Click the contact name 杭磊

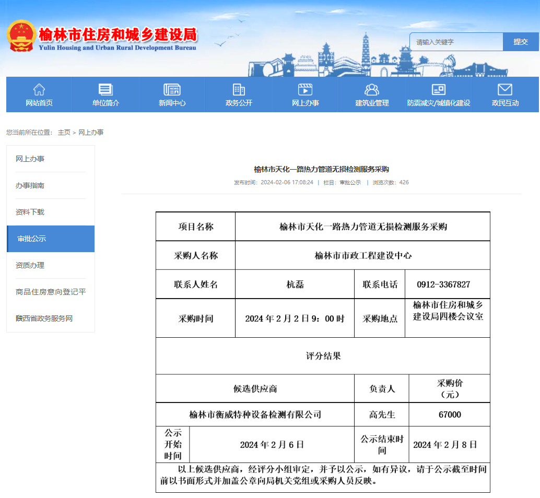click(295, 284)
